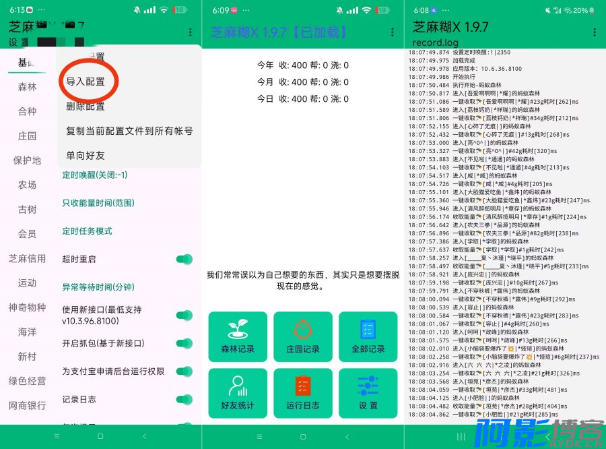Open the 保护地 settings tab
Screen dimensions: 606x449
pyautogui.click(x=27, y=160)
